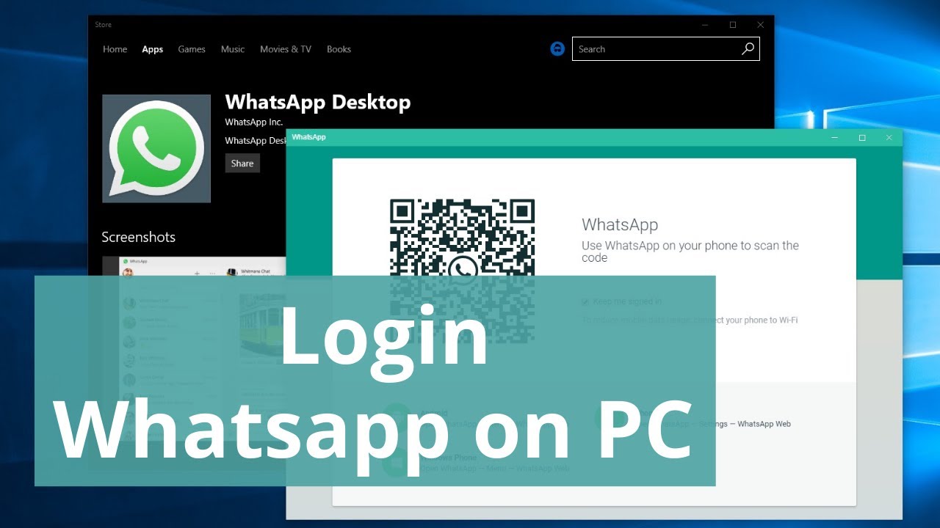This screenshot has width=940, height=528.
Task: Select the WhatsApp Desktop title text
Action: [318, 102]
